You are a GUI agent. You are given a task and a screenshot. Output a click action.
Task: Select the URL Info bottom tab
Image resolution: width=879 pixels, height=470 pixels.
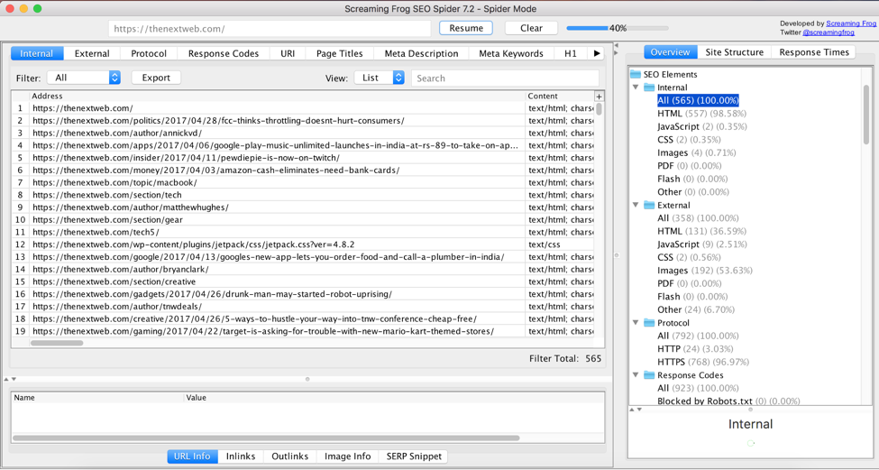pos(192,456)
